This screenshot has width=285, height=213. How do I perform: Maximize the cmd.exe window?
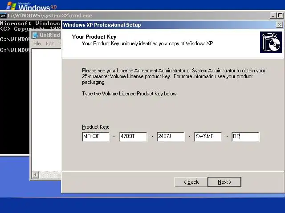pyautogui.click(x=281, y=16)
